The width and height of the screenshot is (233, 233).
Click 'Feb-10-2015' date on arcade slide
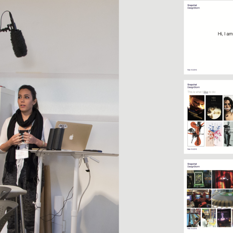click(x=192, y=229)
